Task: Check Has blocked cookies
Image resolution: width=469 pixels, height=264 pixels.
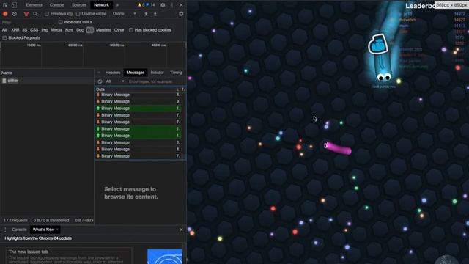Action: (131, 30)
